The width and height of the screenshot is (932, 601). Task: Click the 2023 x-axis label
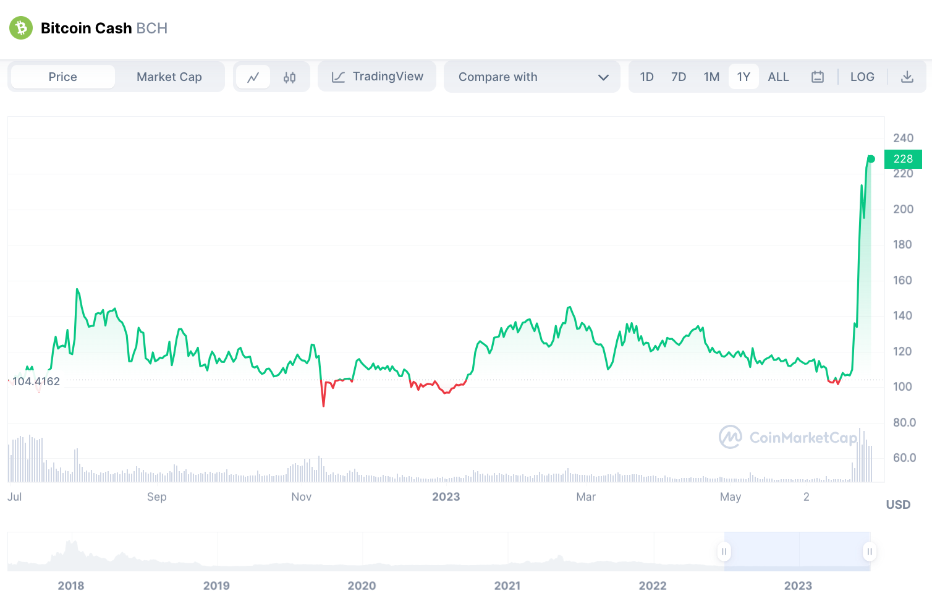[x=446, y=497]
